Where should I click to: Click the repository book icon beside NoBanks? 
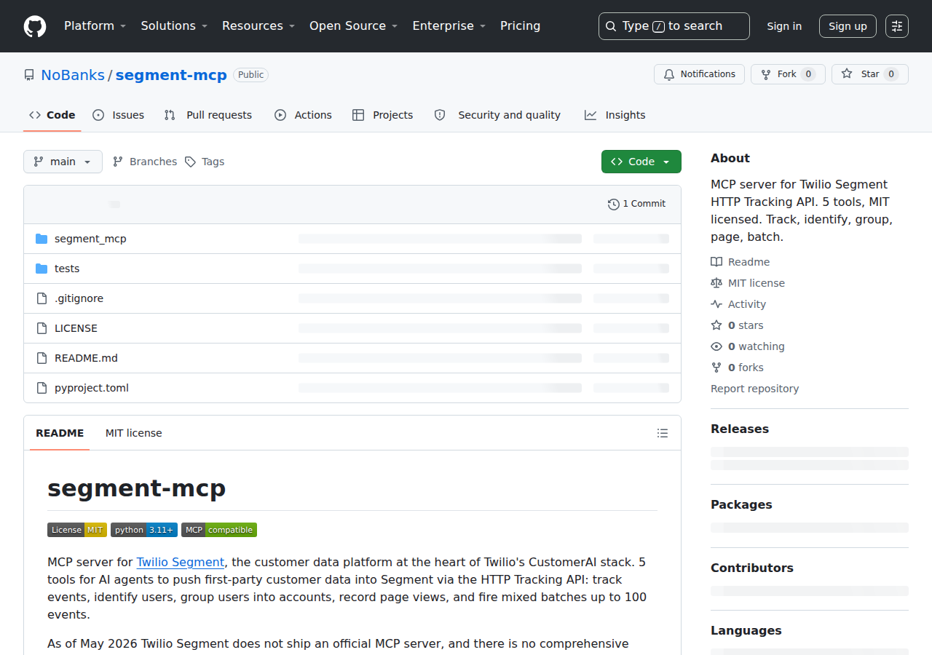pyautogui.click(x=29, y=75)
